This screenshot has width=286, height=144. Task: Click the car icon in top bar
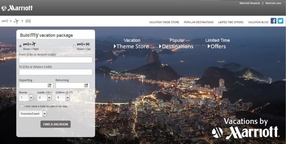click(x=28, y=21)
